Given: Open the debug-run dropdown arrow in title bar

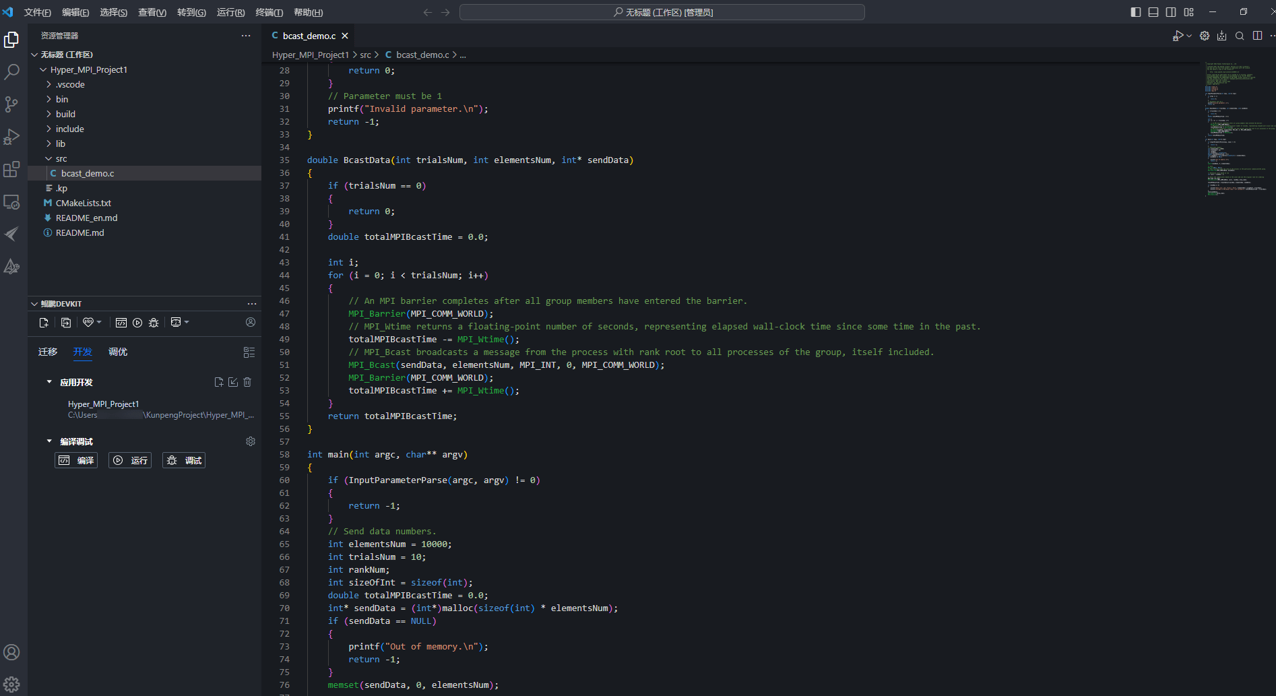Looking at the screenshot, I should pos(1189,36).
